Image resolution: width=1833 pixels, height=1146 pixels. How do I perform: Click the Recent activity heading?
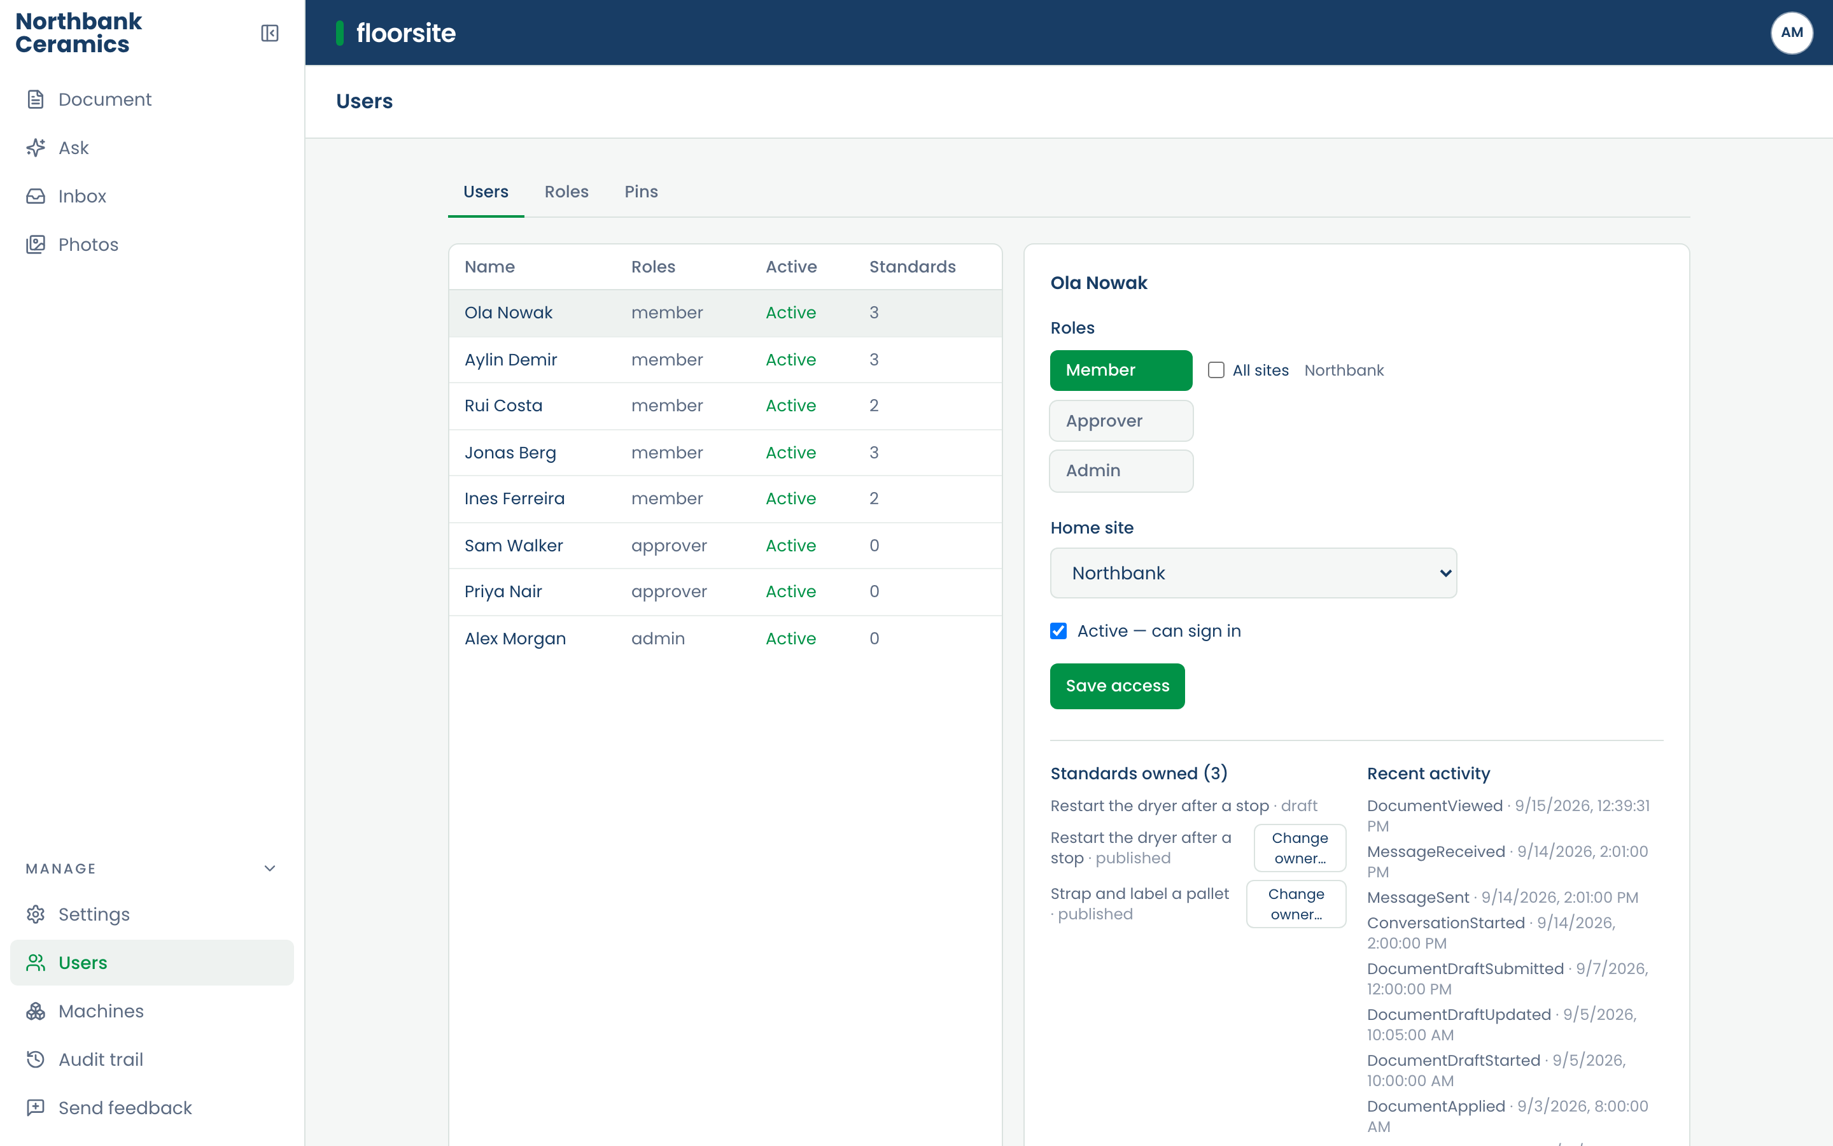point(1428,773)
